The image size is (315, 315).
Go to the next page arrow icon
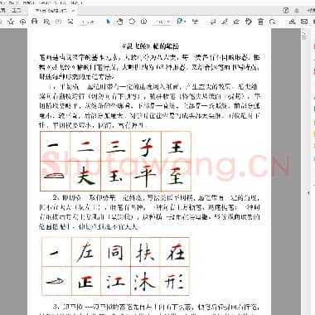tap(70, 22)
